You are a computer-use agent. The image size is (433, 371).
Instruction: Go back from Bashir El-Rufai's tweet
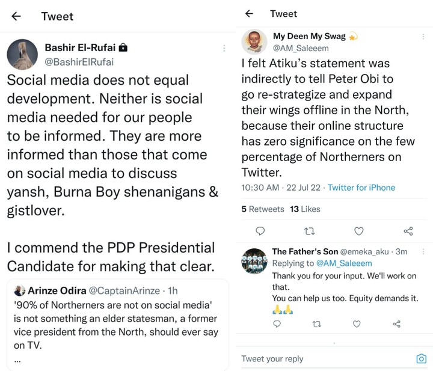16,17
